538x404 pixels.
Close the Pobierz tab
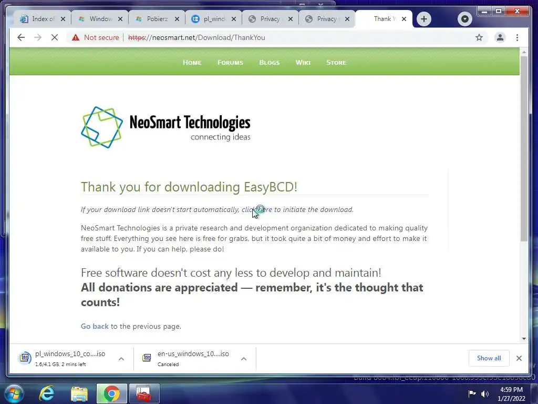[177, 19]
